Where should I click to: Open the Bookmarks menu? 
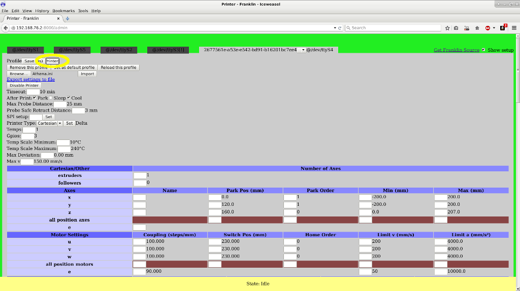click(x=63, y=11)
